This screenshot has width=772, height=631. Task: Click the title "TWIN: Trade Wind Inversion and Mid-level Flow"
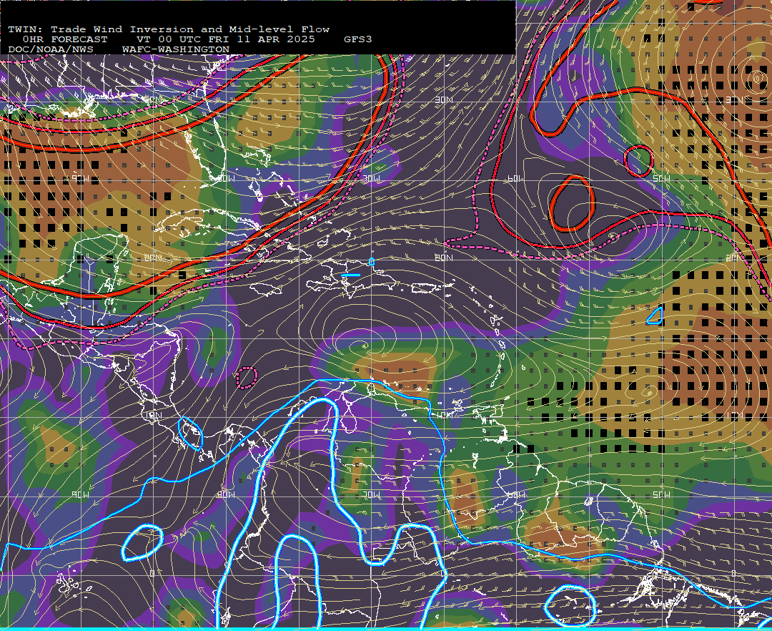(169, 29)
